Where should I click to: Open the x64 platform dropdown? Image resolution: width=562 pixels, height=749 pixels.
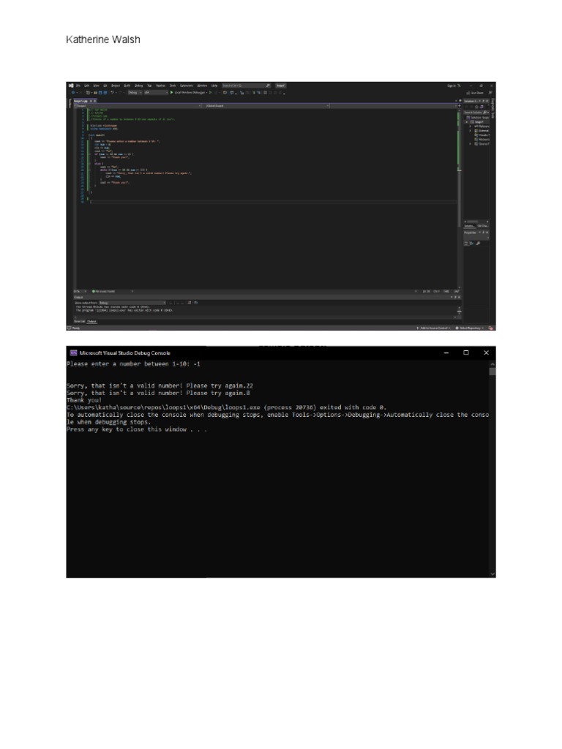click(x=155, y=92)
